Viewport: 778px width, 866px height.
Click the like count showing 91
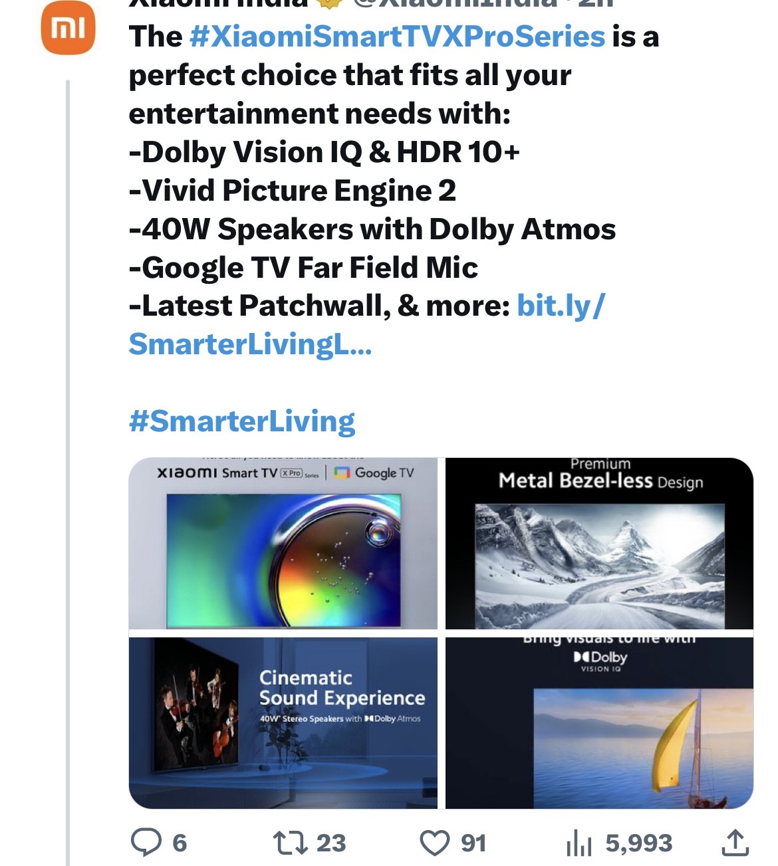pos(473,843)
